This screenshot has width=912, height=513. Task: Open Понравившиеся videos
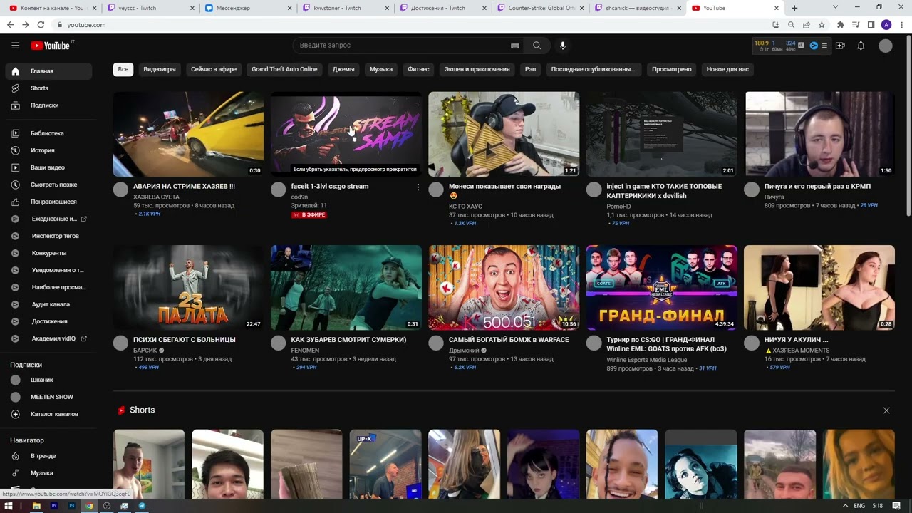pyautogui.click(x=48, y=202)
